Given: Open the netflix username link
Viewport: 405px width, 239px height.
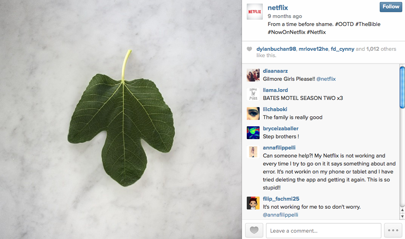Looking at the screenshot, I should (278, 8).
